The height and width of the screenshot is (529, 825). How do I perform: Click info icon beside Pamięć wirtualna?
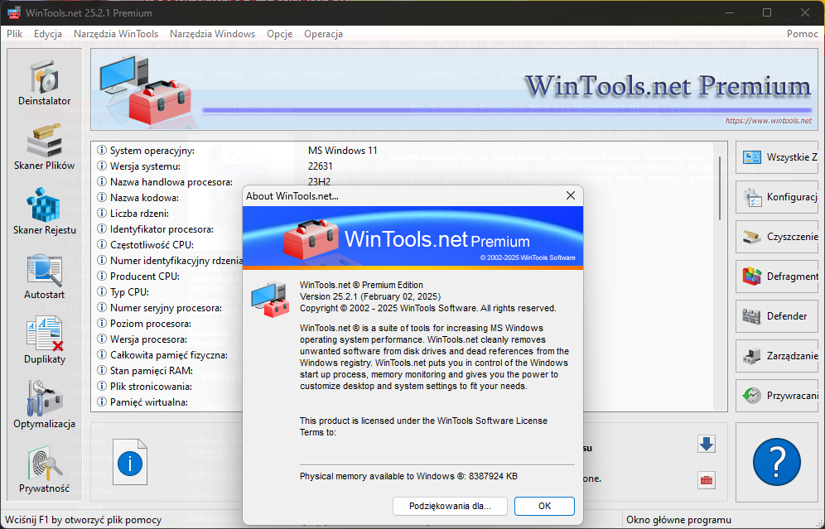point(102,402)
